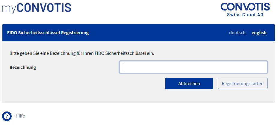This screenshot has width=278, height=125.
Task: Focus the Bezeichnung text input field
Action: [x=193, y=67]
